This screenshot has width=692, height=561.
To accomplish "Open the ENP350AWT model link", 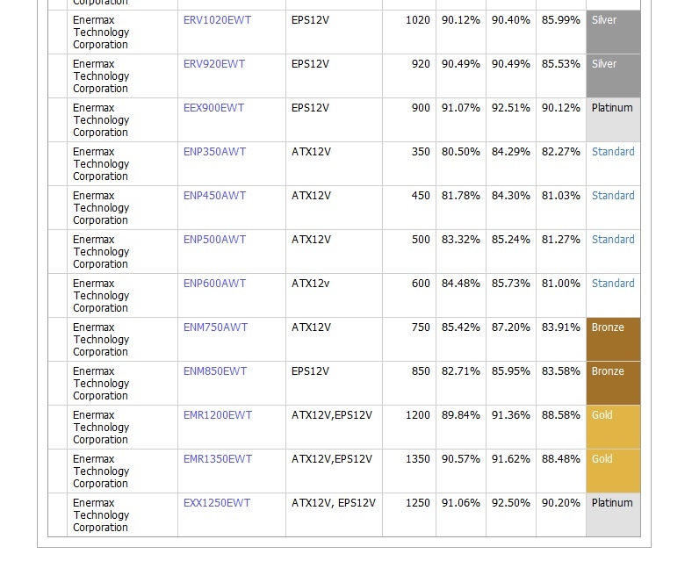I will [214, 152].
